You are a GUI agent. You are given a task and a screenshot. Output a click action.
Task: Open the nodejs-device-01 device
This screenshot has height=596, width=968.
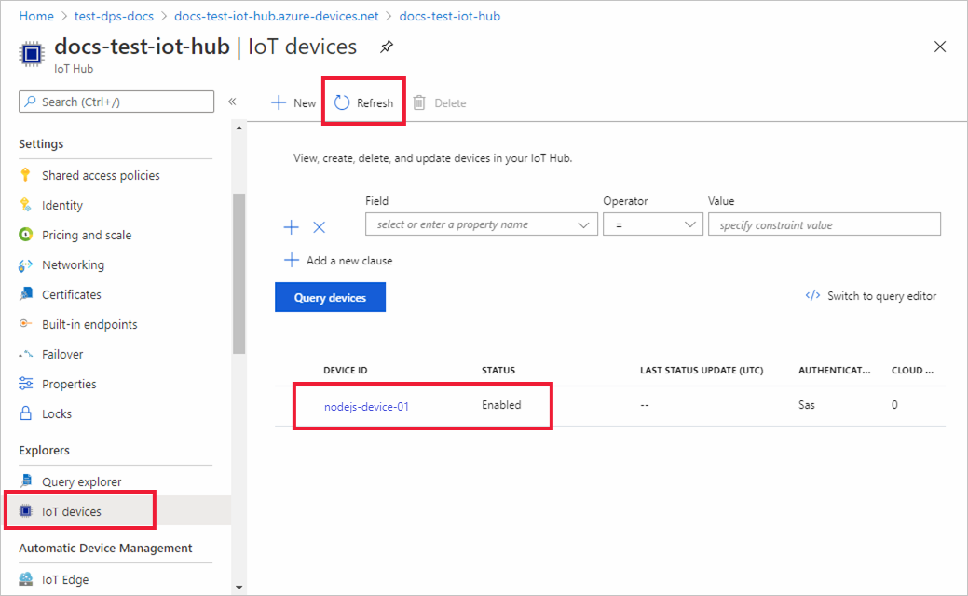click(365, 405)
